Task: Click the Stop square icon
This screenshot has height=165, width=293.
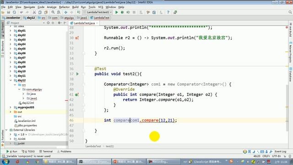Action: (x=134, y=12)
